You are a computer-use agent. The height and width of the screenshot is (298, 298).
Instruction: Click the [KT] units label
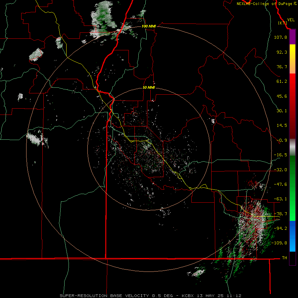[282, 23]
